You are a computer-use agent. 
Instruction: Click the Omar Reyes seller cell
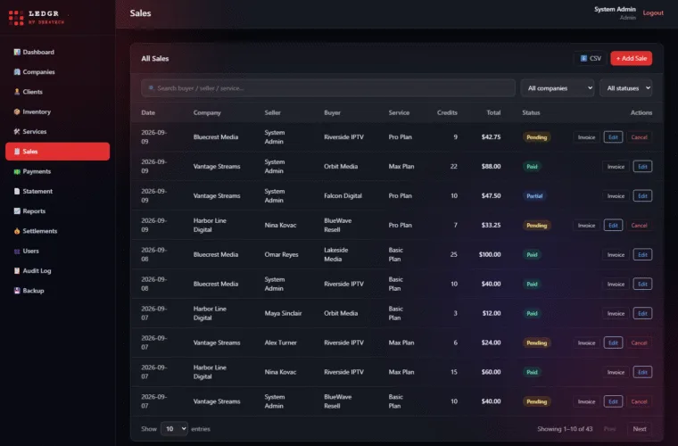(x=282, y=254)
